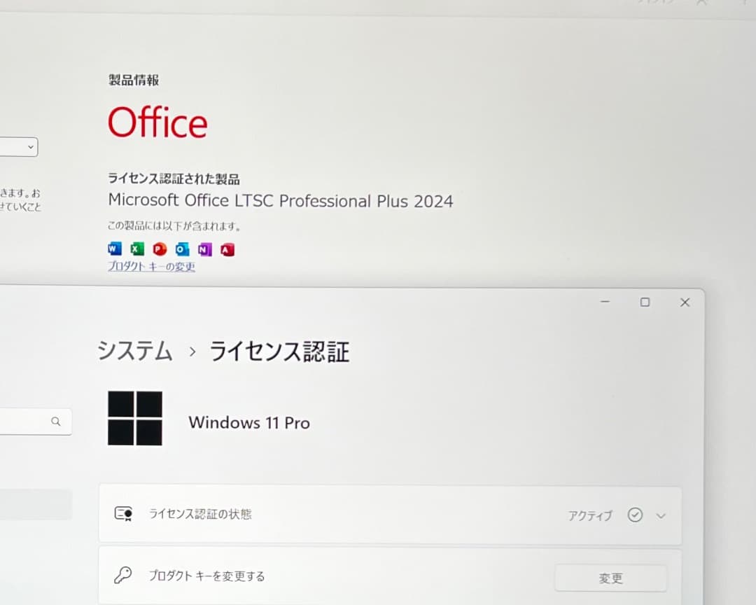This screenshot has width=756, height=605.
Task: Click the checkmark circle showing active status
Action: (636, 515)
